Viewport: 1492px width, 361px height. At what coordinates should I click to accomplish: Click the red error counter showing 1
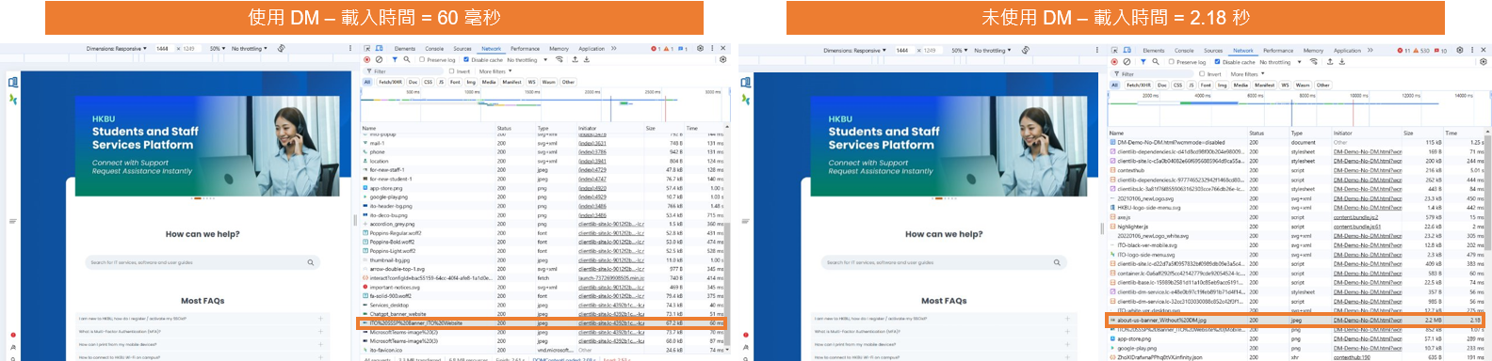coord(657,49)
